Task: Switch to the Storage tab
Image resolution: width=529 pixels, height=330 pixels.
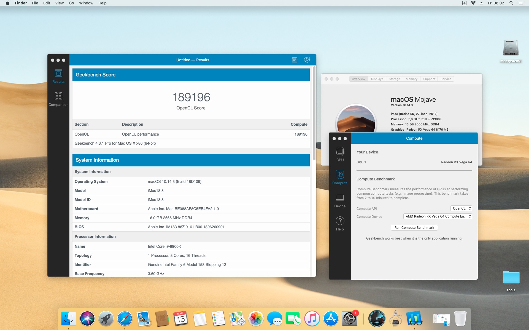Action: click(x=394, y=79)
